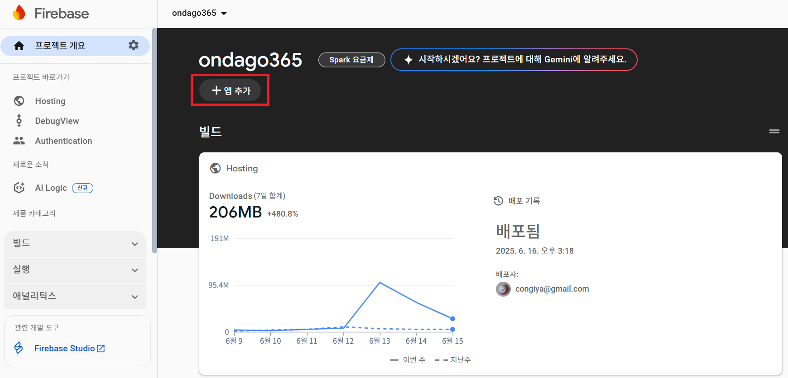
Task: Click the 신규 badge next to AI Logic
Action: pyautogui.click(x=82, y=188)
